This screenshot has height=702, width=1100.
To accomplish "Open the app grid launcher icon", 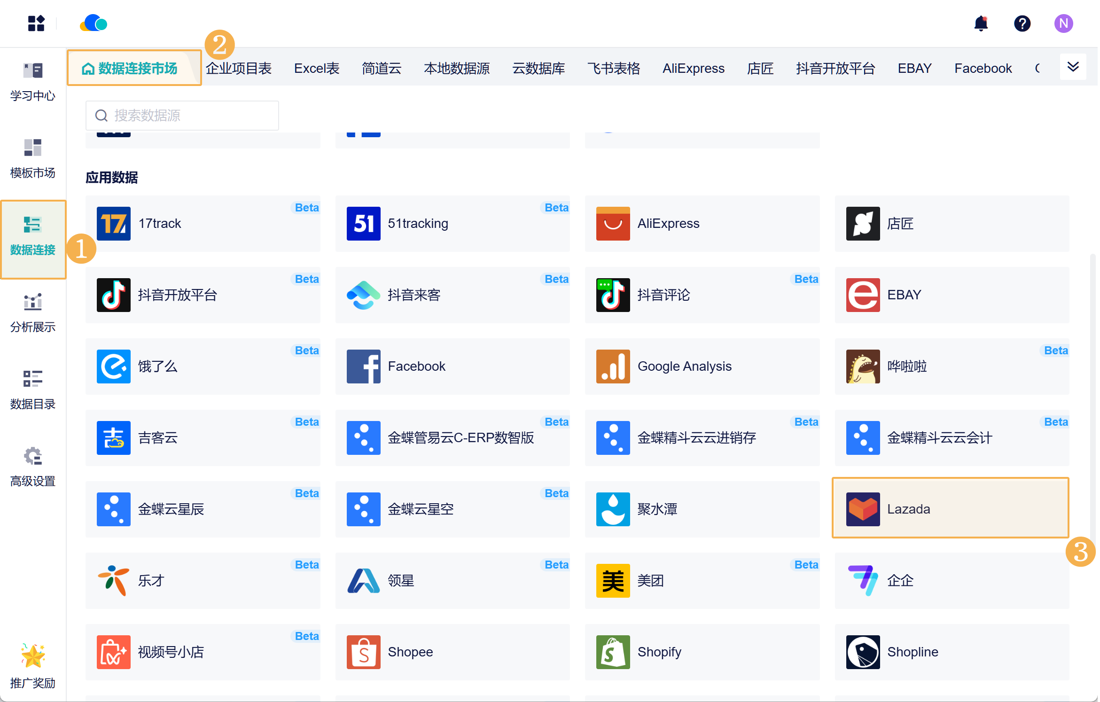I will 36,23.
